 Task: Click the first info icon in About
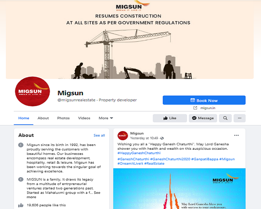21,145
